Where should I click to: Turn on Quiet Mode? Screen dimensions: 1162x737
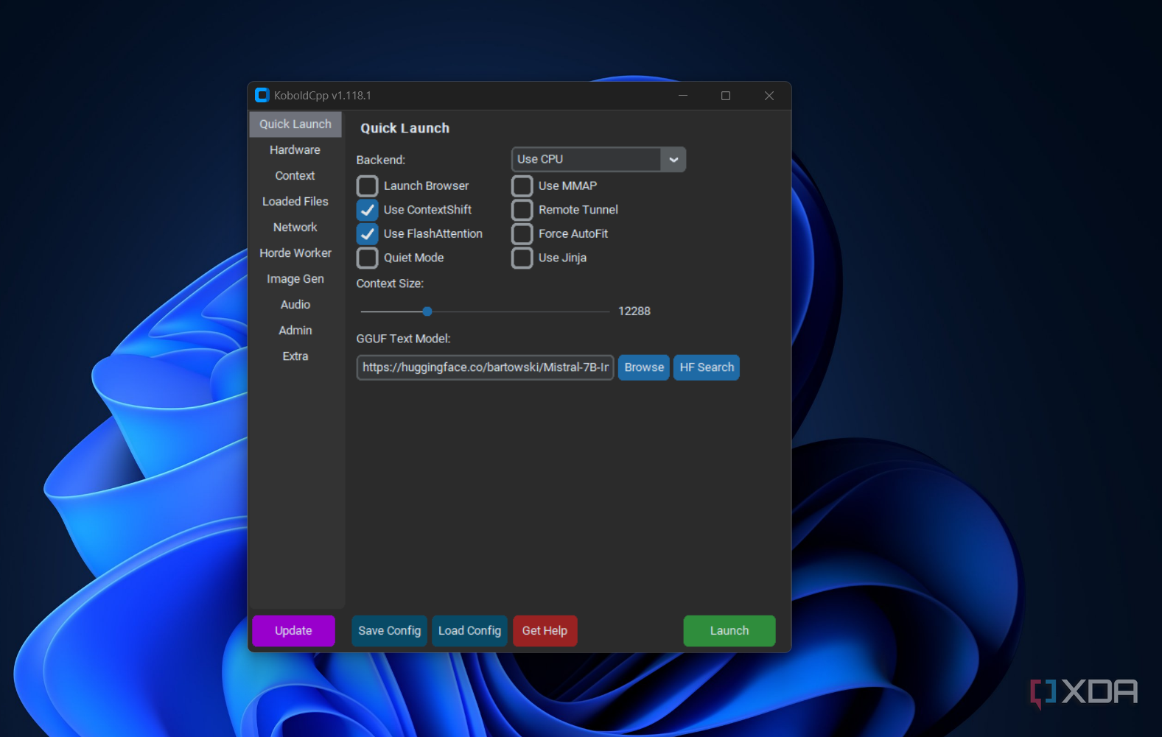pyautogui.click(x=368, y=258)
